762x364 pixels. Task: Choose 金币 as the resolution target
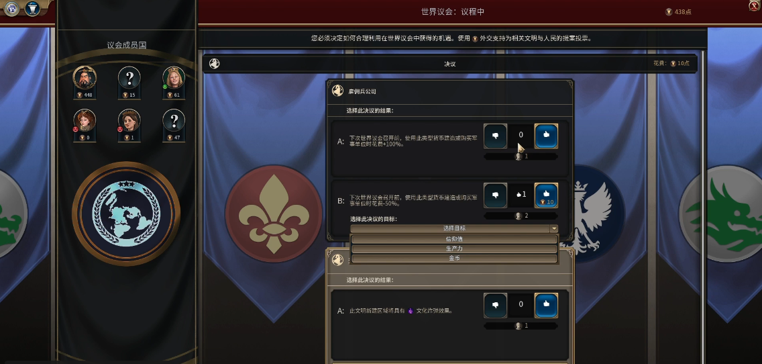coord(454,259)
